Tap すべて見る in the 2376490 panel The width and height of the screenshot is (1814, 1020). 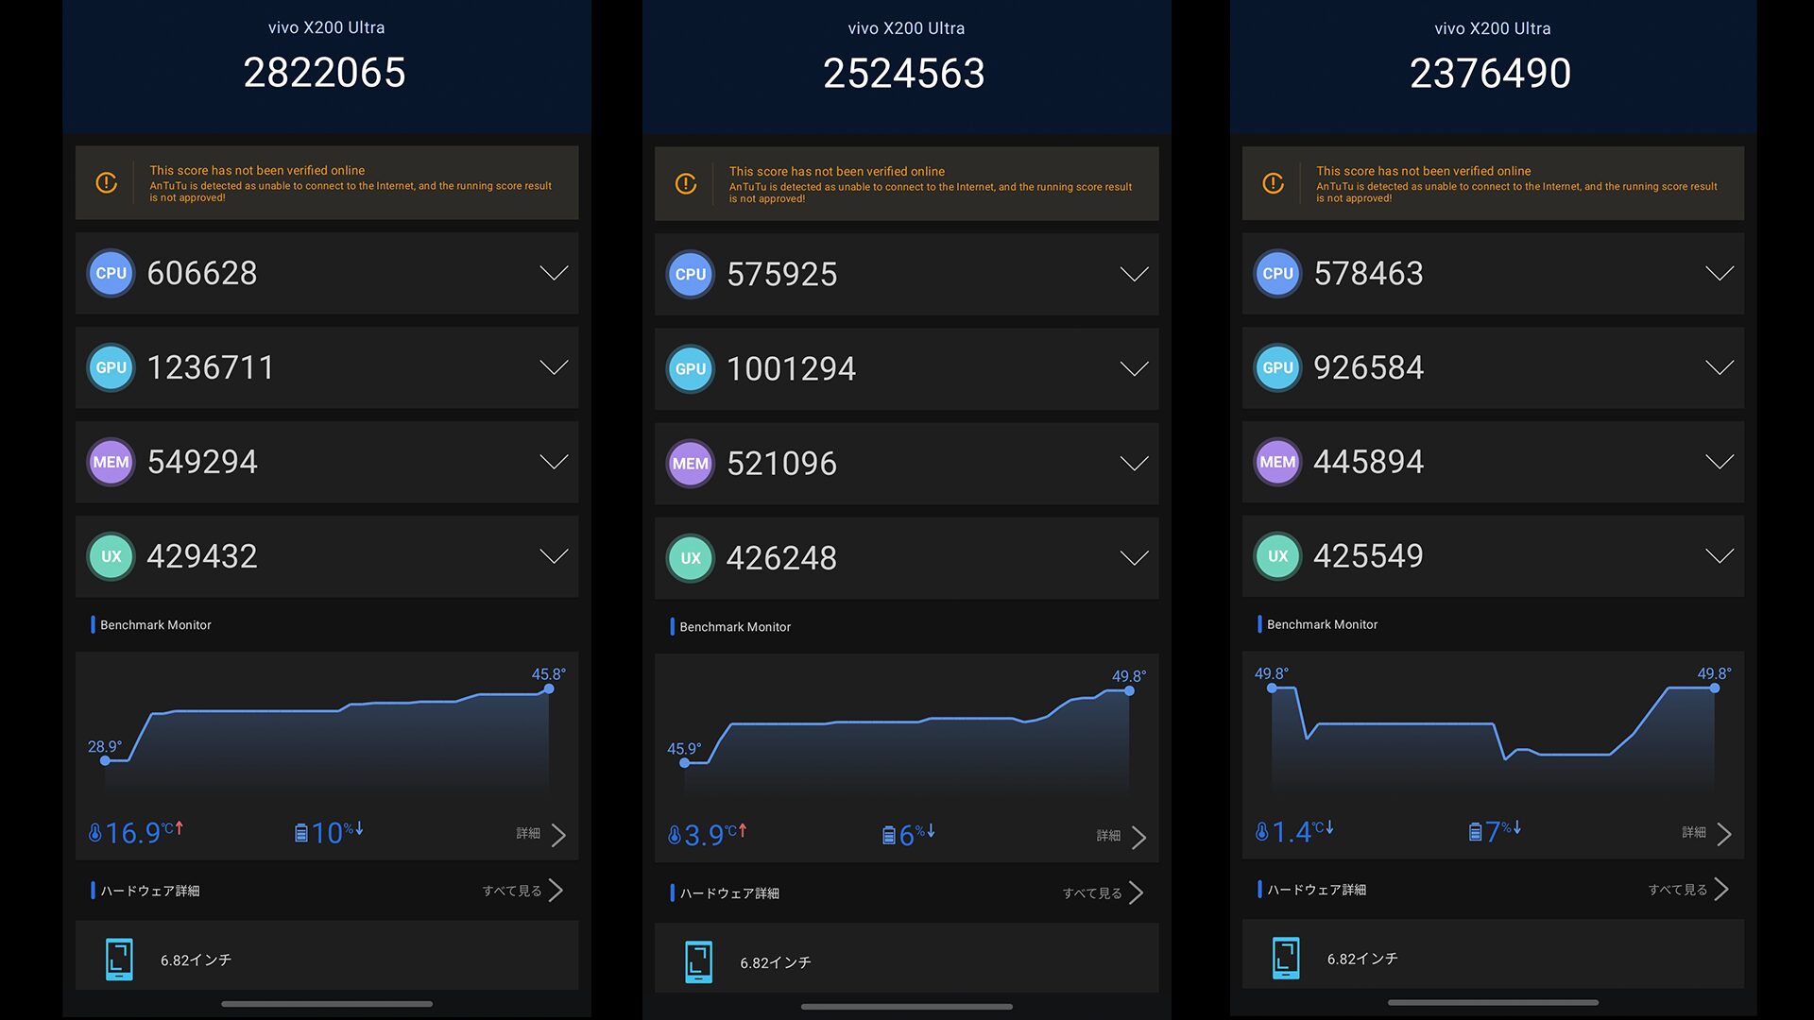[1688, 890]
